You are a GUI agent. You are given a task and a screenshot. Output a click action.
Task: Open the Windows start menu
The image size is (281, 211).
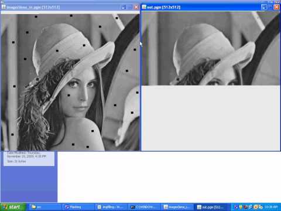[13, 207]
